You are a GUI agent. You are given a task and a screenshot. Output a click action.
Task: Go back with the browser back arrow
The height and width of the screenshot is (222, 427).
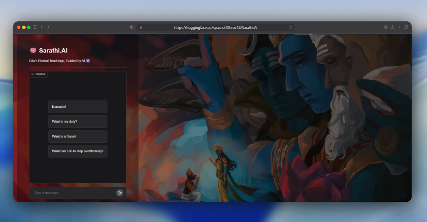click(x=42, y=27)
